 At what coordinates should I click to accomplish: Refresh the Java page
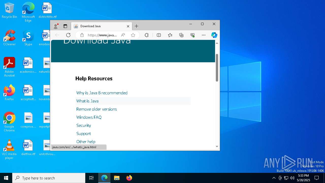click(68, 35)
